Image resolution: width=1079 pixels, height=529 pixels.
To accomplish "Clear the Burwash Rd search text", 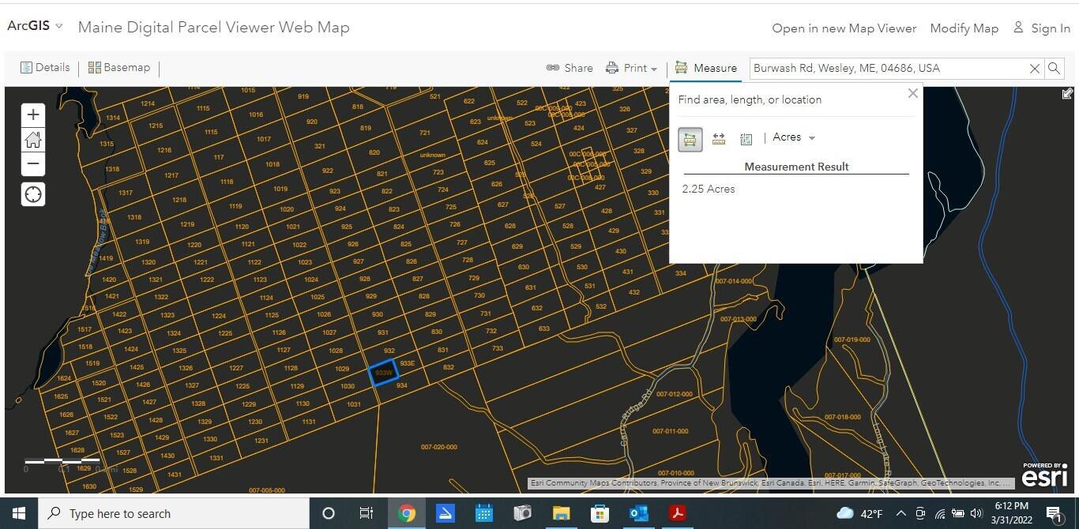I will click(1034, 69).
